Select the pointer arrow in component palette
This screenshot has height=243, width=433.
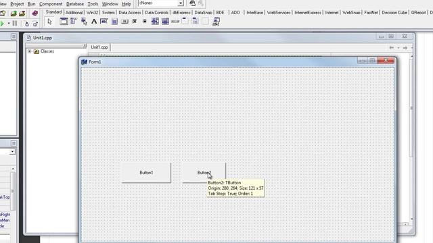coord(49,22)
